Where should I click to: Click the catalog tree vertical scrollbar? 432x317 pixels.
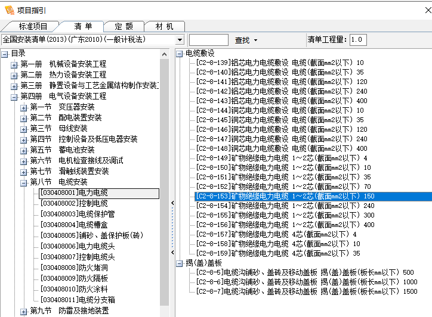click(165, 182)
